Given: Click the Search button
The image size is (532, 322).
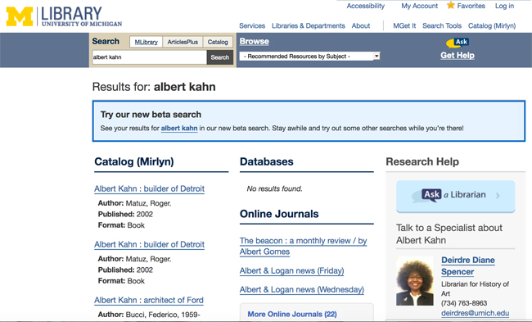Looking at the screenshot, I should (x=220, y=57).
